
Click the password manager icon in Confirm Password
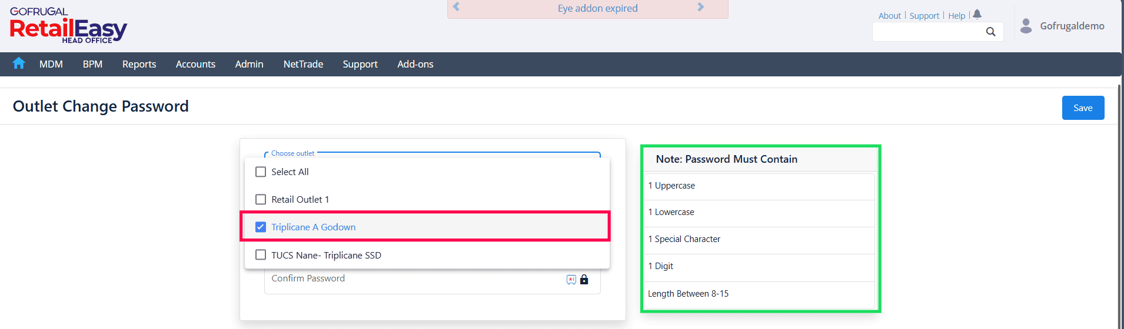point(571,280)
